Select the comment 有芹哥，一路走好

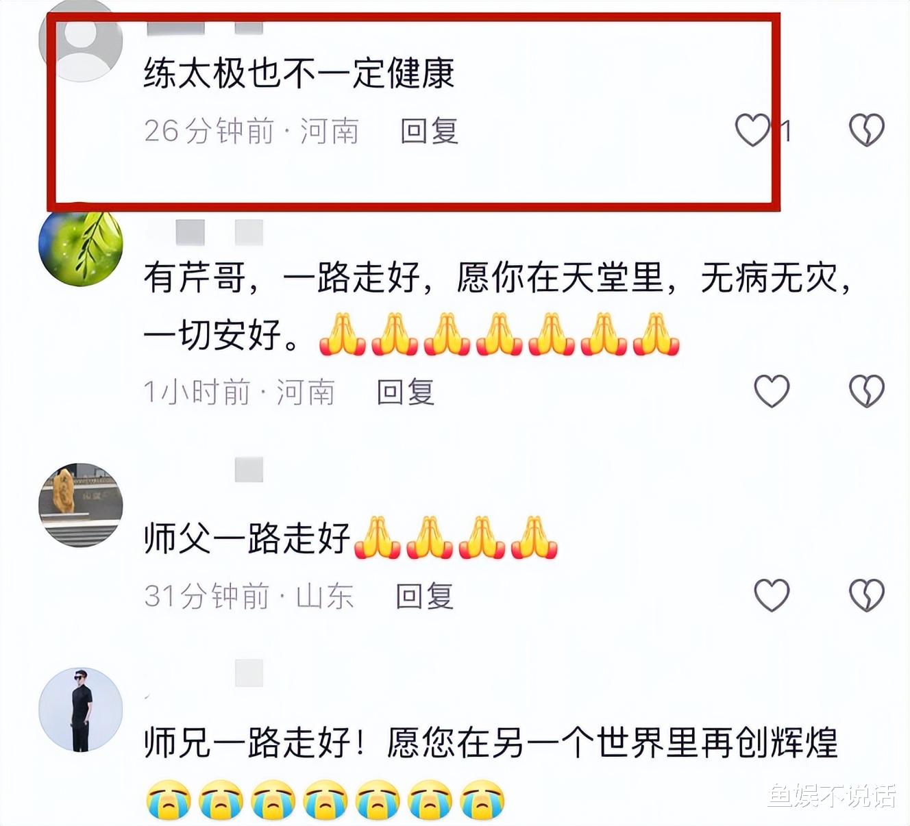pos(497,306)
